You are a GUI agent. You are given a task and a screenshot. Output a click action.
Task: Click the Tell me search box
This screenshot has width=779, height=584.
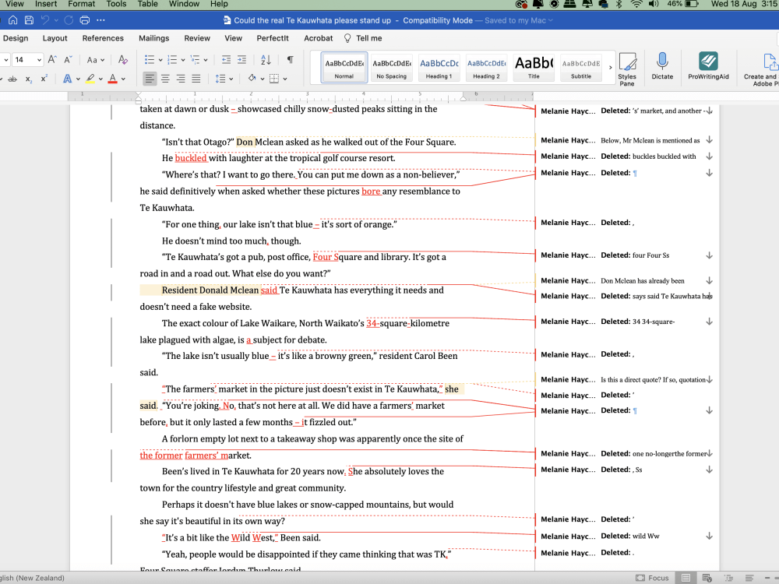click(363, 38)
